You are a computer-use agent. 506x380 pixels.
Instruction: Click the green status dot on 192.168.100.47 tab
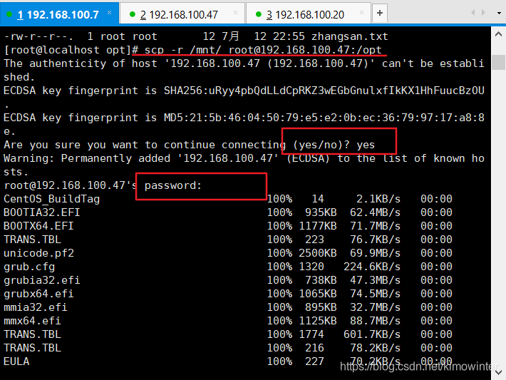pyautogui.click(x=132, y=14)
